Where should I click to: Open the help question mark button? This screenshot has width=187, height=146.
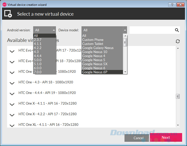172,5
